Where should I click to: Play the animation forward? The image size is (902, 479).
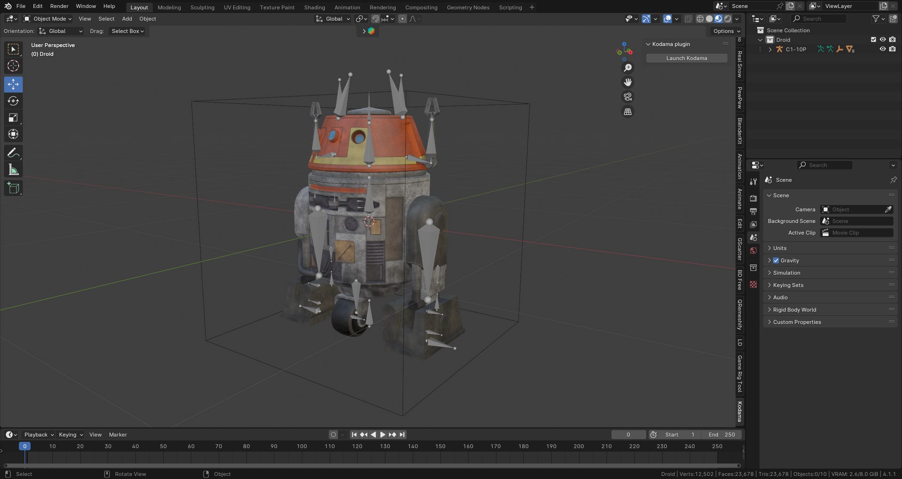[x=382, y=435]
